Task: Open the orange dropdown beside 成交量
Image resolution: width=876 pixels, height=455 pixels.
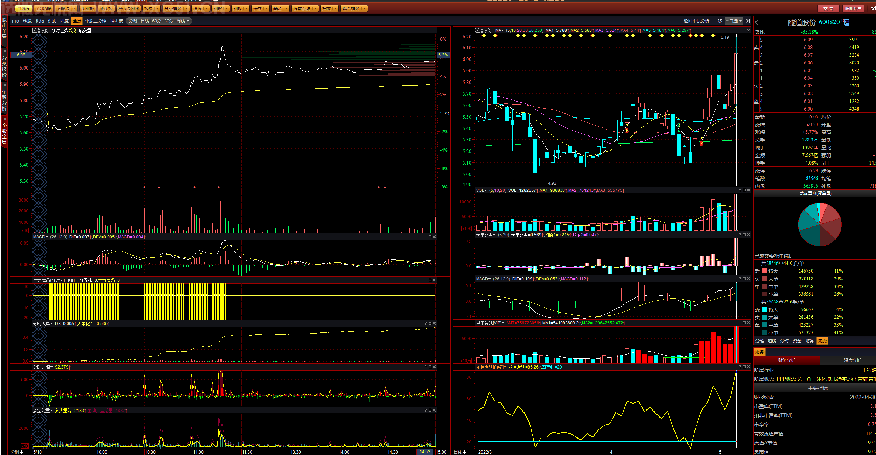Action: point(95,31)
